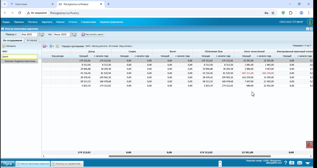Open the yellow info icon at top right
The height and width of the screenshot is (168, 317).
pyautogui.click(x=310, y=22)
